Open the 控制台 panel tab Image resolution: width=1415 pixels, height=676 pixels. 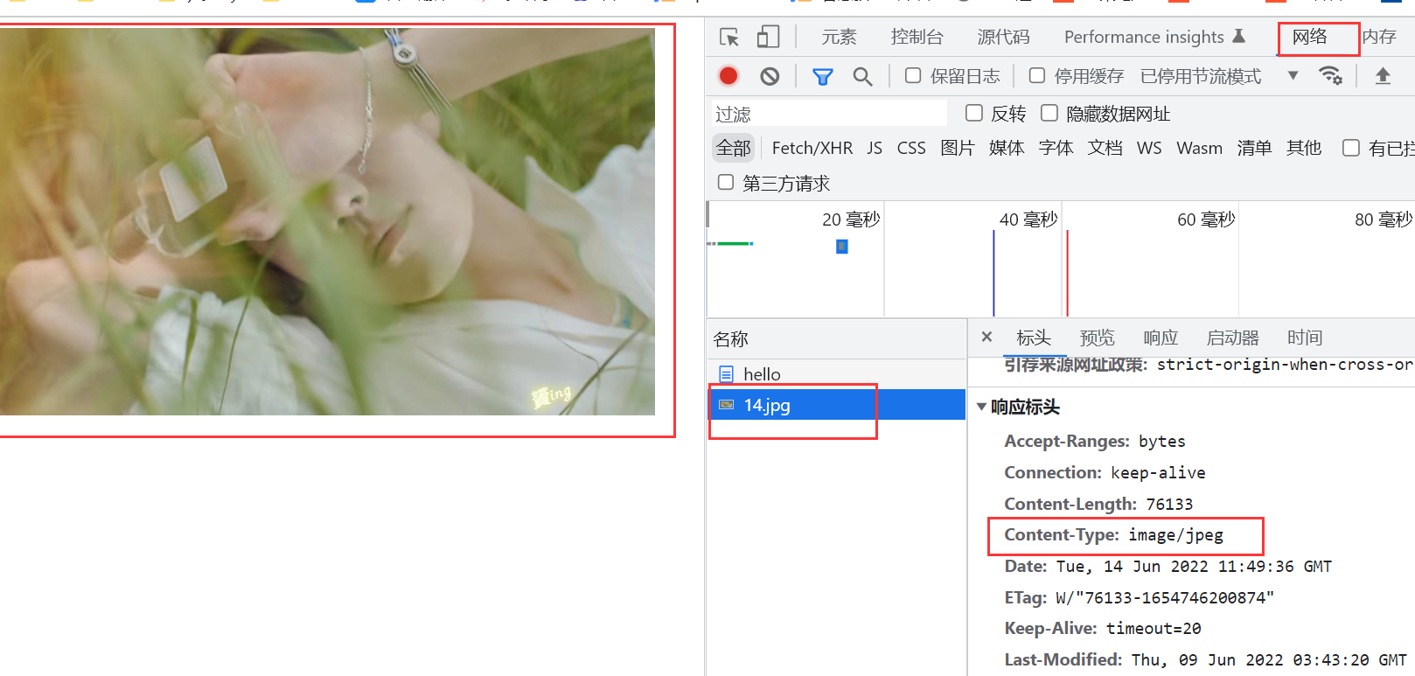917,37
